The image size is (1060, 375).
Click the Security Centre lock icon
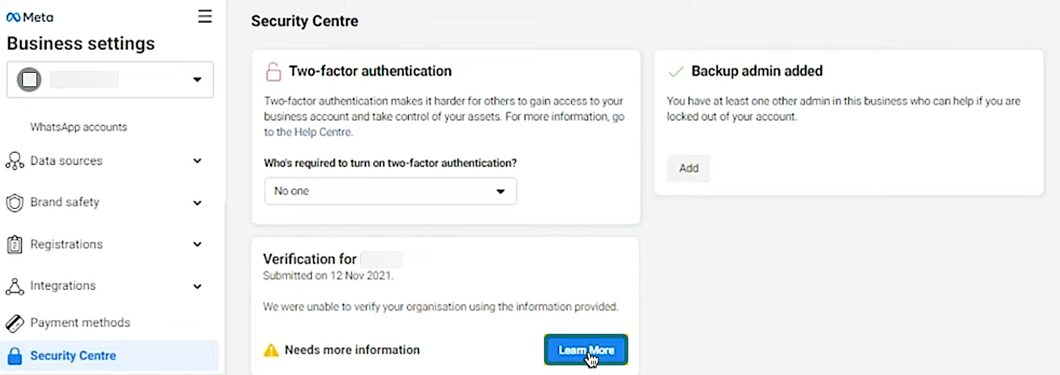pyautogui.click(x=15, y=356)
